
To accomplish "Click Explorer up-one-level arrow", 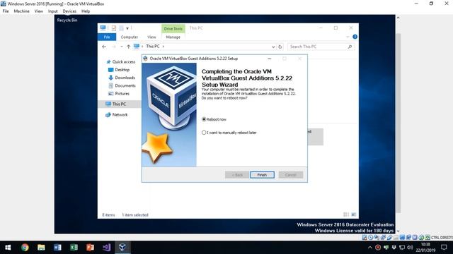I will pos(129,47).
